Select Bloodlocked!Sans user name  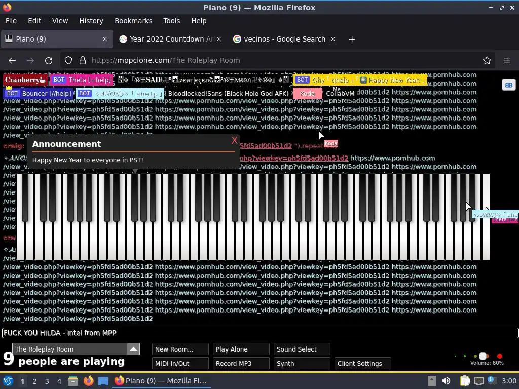point(229,94)
